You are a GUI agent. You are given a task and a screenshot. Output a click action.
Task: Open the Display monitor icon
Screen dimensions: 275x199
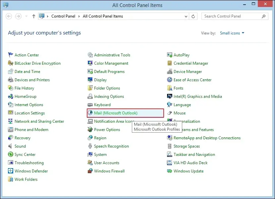tap(90, 80)
